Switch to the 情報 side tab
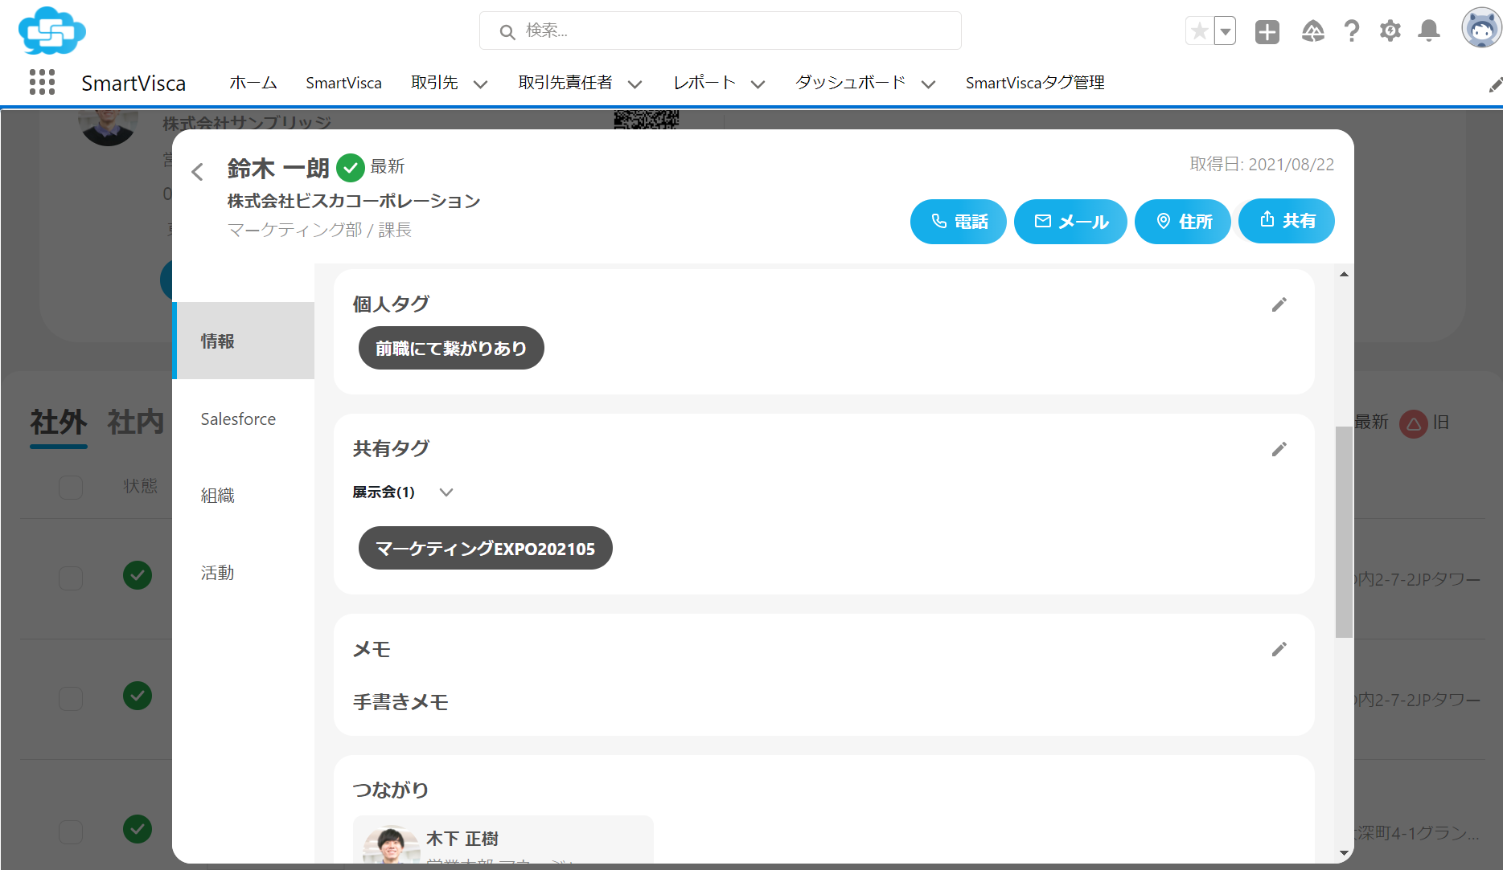 click(x=244, y=341)
